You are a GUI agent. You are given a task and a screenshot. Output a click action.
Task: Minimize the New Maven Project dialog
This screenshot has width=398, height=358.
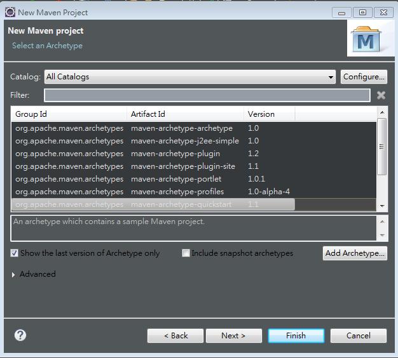341,12
